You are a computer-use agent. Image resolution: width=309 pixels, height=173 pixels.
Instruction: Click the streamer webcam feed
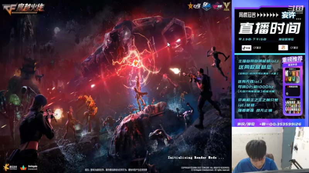(x=270, y=150)
